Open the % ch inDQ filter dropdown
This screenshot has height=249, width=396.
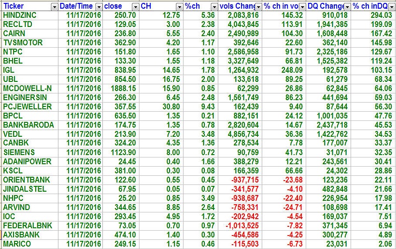click(391, 6)
